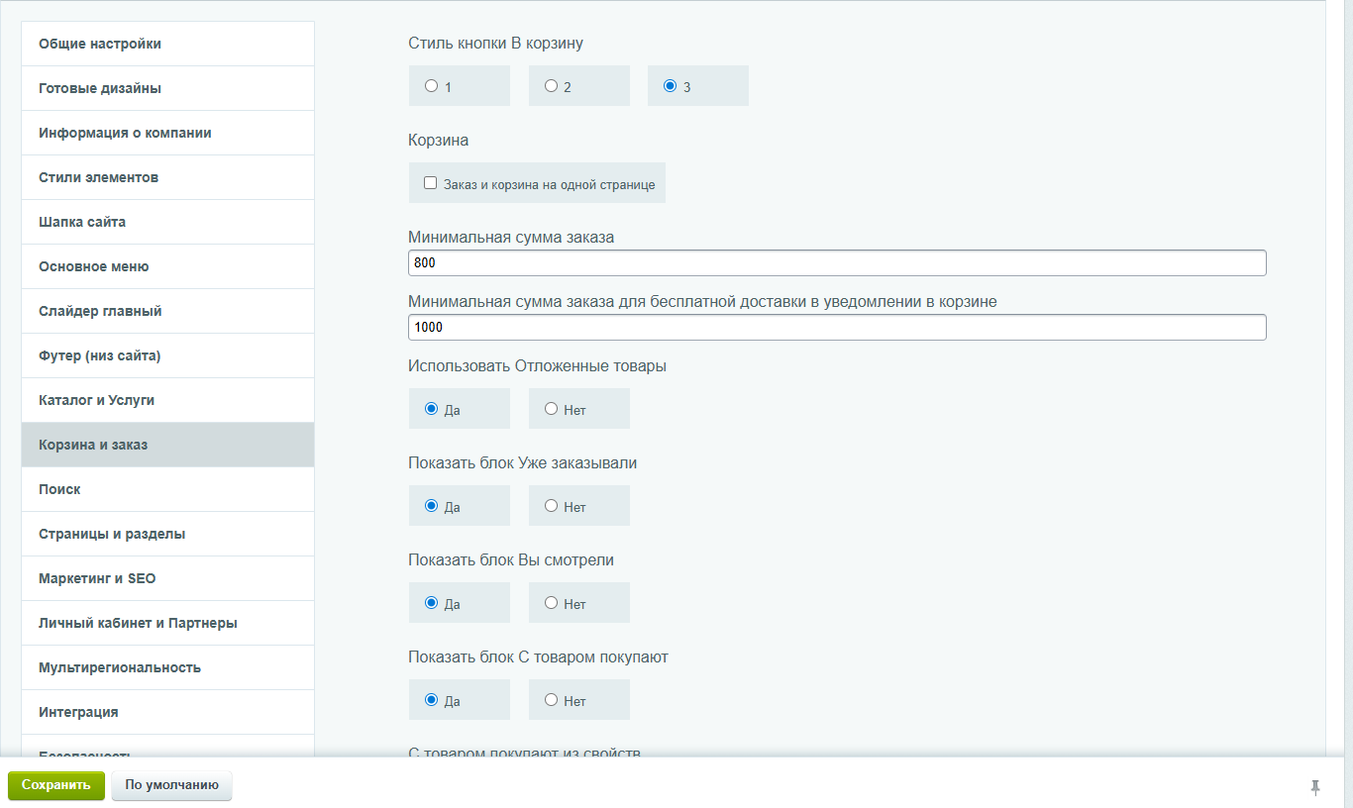
Task: Select Нет for block Уже заказывали
Action: tap(551, 506)
